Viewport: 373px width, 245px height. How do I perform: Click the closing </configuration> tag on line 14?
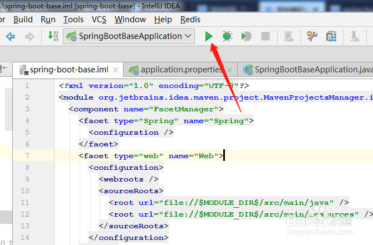point(129,238)
